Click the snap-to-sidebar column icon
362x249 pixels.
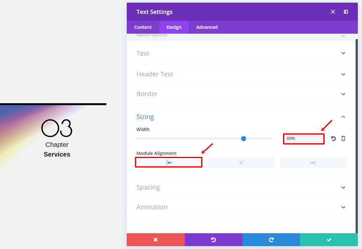(346, 12)
